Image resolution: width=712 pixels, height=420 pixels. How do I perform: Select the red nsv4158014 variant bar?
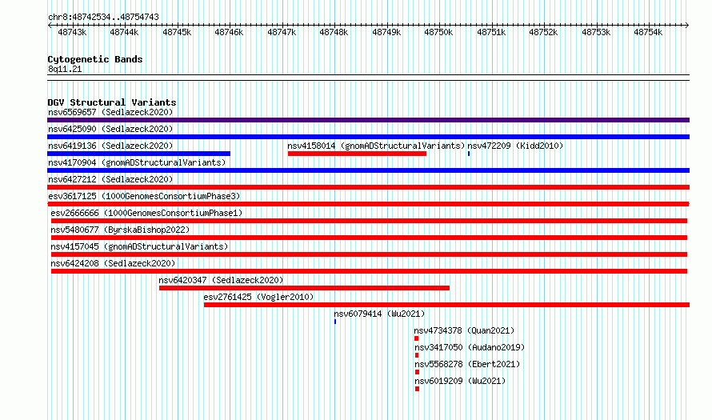tap(357, 154)
